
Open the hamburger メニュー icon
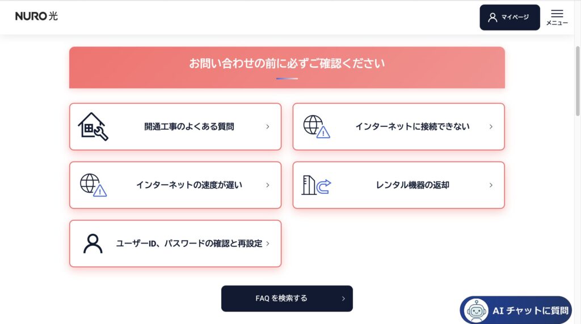[557, 14]
